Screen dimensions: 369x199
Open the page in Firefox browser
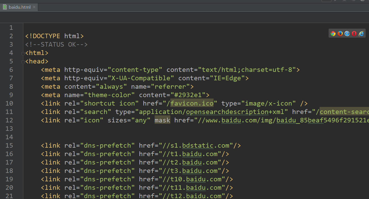340,34
